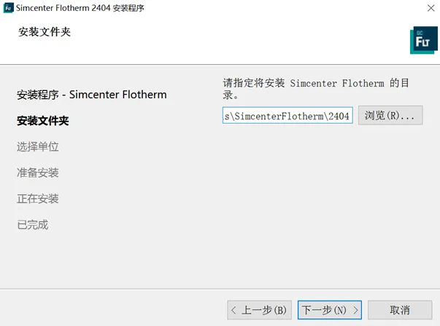Proceed with the 下一步(N) button

pos(330,310)
